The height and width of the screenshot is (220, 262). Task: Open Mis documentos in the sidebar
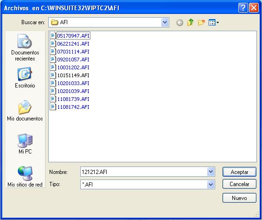pyautogui.click(x=25, y=110)
